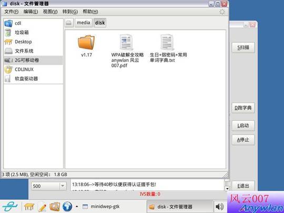Open the file manager icon on taskbar
Viewport: 284px width, 213px height.
coord(55,207)
